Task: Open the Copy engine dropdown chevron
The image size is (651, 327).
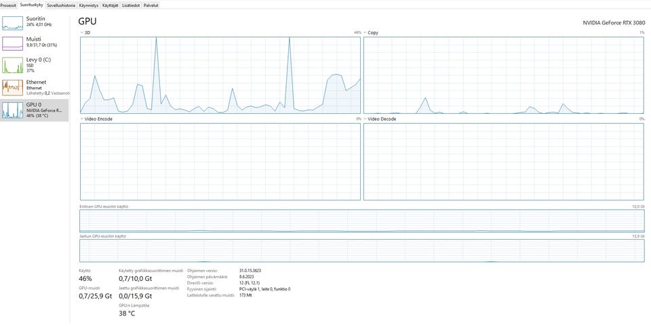Action: [x=365, y=32]
